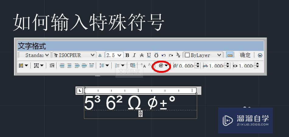
Task: Increase width factor with up arrow
Action: click(x=257, y=64)
